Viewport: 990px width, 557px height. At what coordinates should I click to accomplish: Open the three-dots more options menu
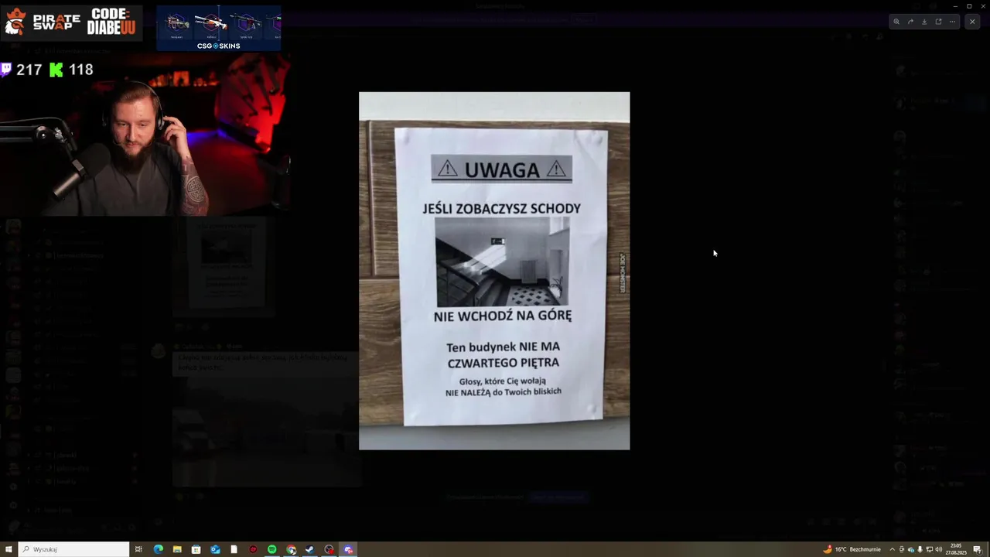(952, 22)
